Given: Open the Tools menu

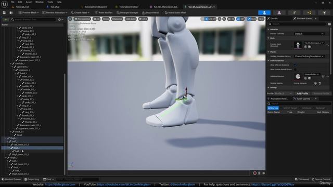Looking at the screenshot, I should tap(50, 2).
